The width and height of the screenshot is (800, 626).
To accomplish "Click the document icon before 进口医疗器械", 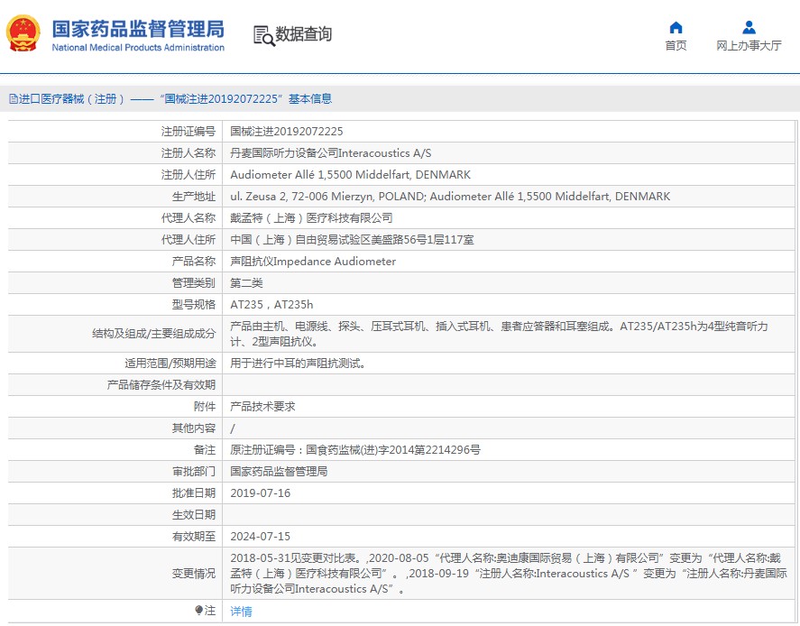I will pyautogui.click(x=14, y=99).
